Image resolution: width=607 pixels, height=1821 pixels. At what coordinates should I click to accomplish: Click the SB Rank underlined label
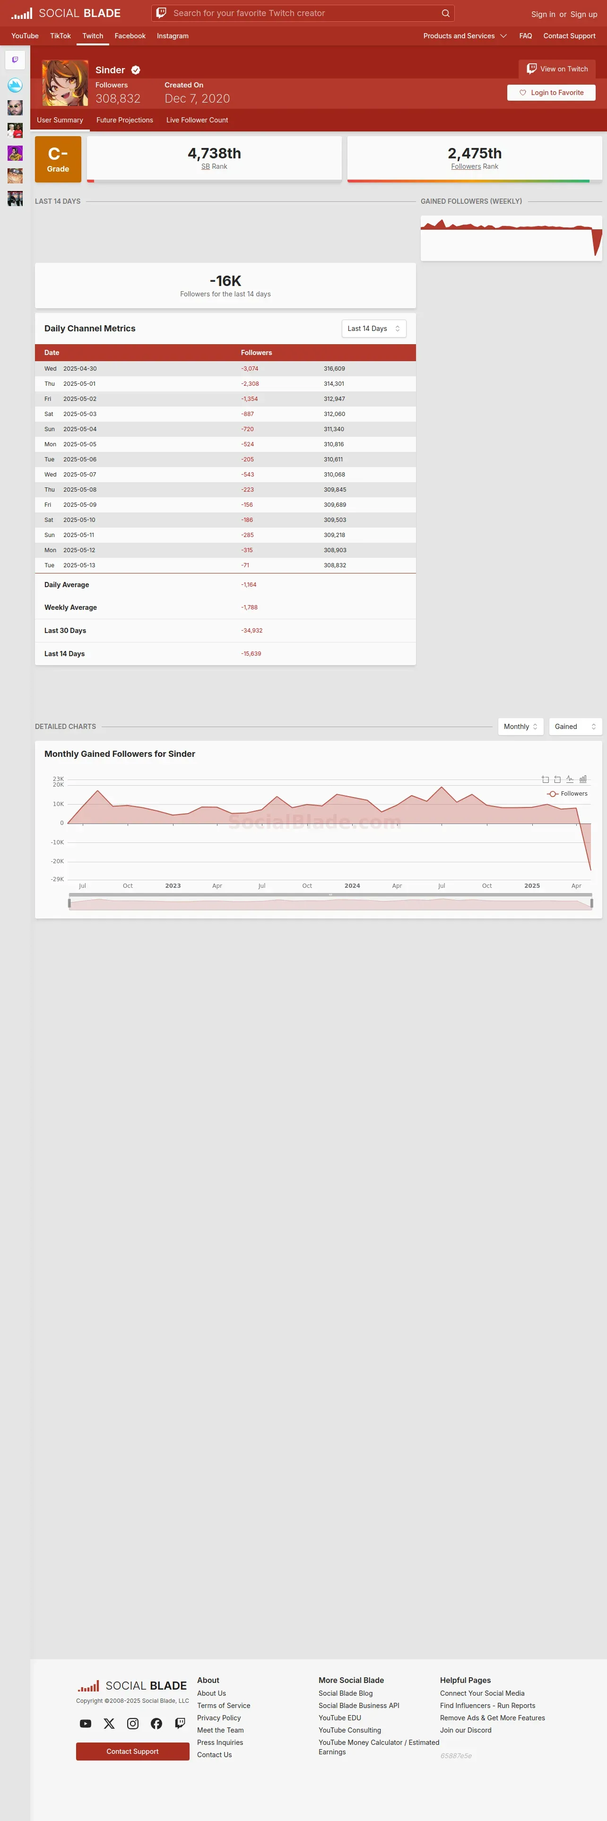point(206,167)
